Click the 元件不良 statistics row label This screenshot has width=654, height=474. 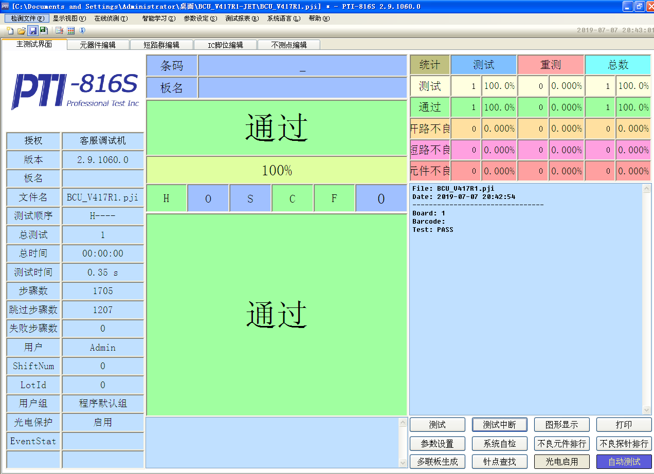point(430,171)
